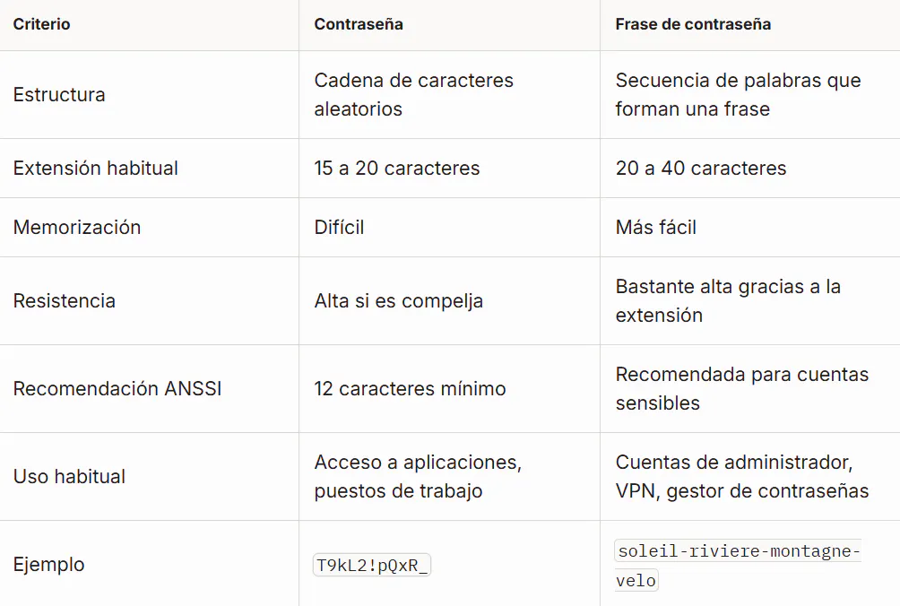Screen dimensions: 900x606
Task: Select the Uso habitual row label
Action: (69, 476)
